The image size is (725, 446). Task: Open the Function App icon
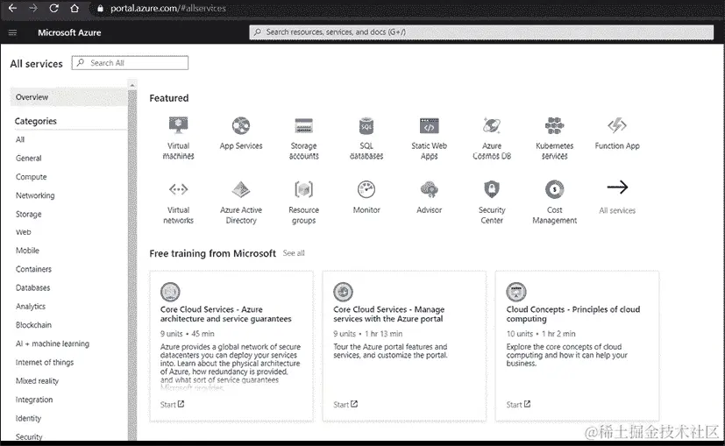(617, 125)
